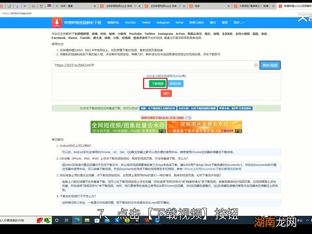Image resolution: width=312 pixels, height=234 pixels.
Task: Open the red 视频号视频下载 ad link
Action: (163, 118)
